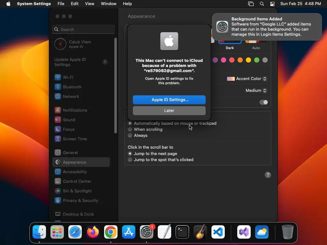327x245 pixels.
Task: Launch Visual Studio Code from Dock
Action: (x=218, y=232)
